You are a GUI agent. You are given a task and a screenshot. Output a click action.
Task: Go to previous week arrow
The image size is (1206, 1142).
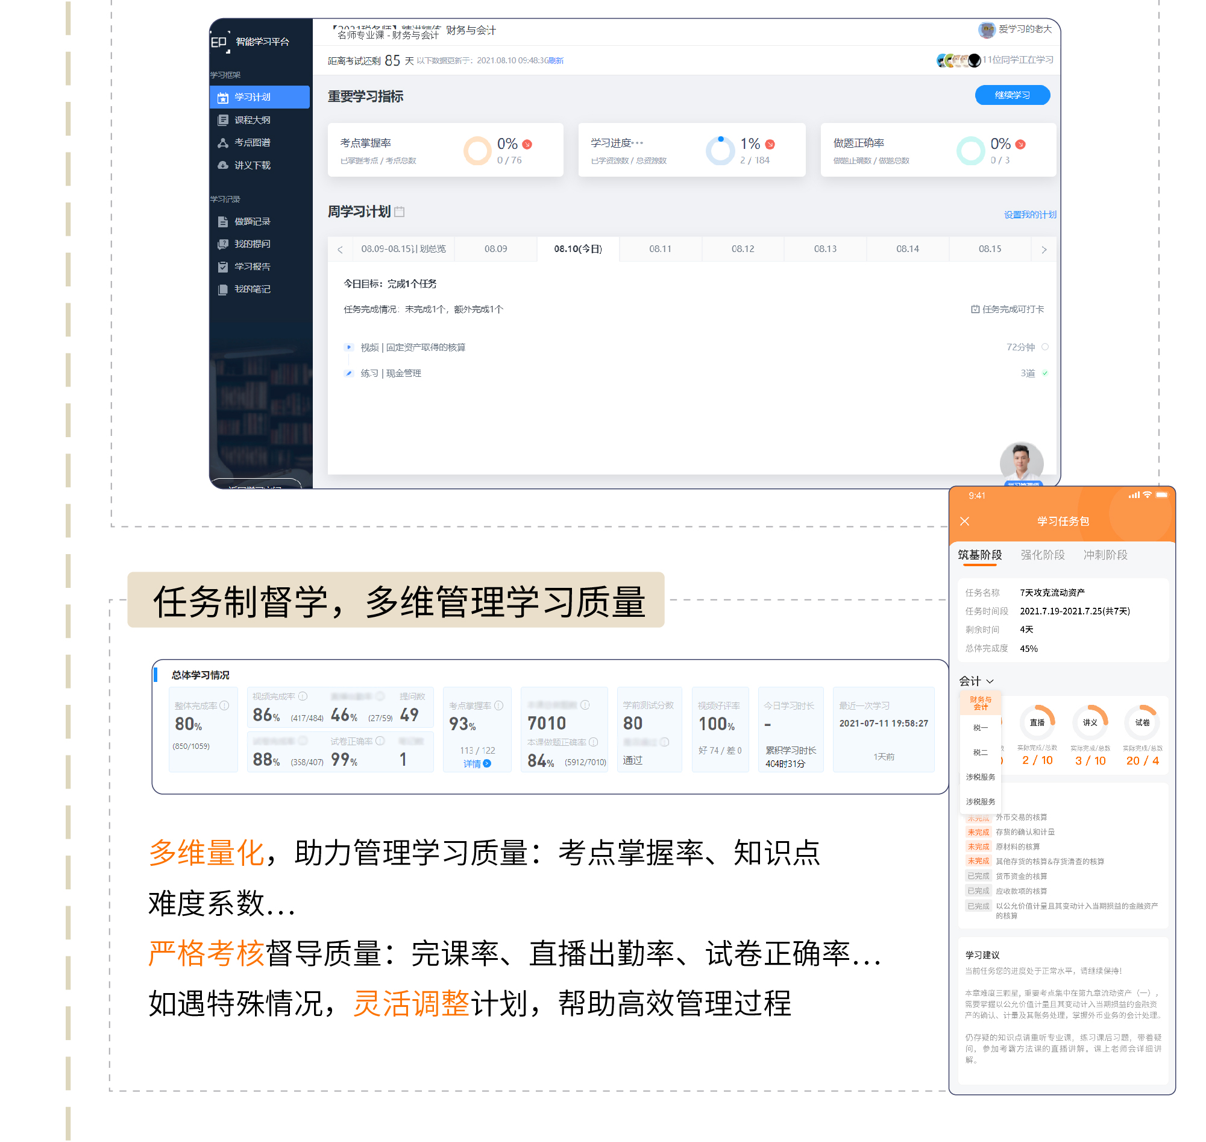coord(340,250)
